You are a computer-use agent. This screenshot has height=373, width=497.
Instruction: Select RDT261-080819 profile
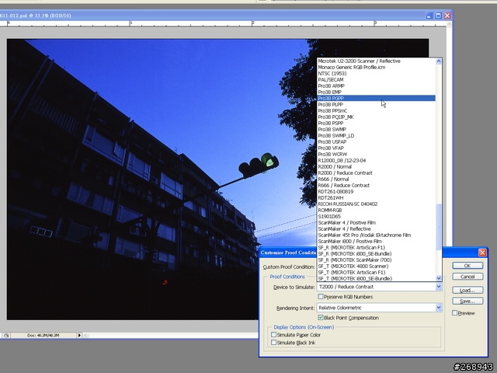coord(376,192)
